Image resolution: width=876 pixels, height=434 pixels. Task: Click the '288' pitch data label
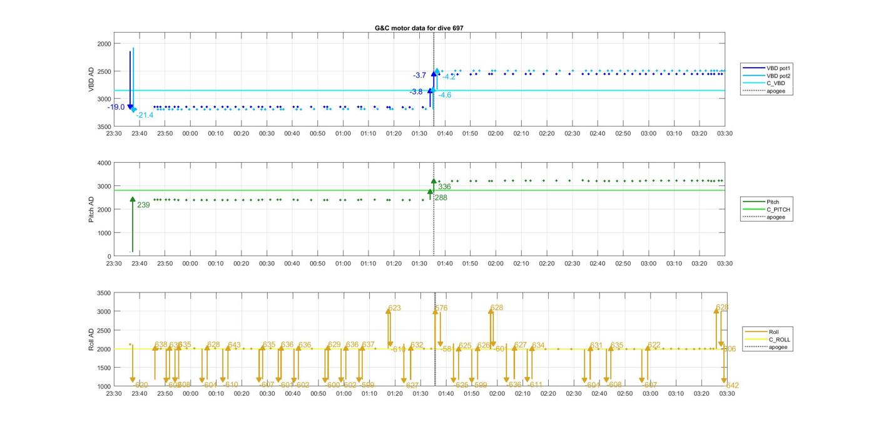tap(440, 198)
